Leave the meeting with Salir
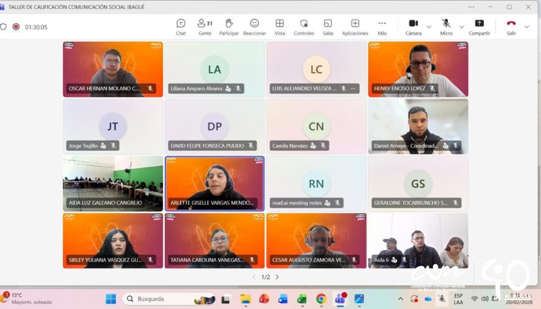This screenshot has width=541, height=309. (511, 26)
